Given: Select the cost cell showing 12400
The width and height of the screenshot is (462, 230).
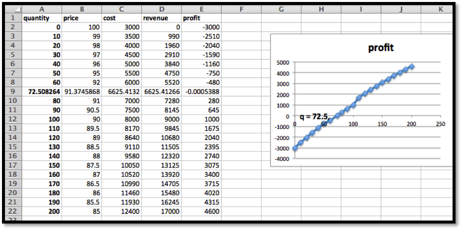Looking at the screenshot, I should [x=121, y=211].
